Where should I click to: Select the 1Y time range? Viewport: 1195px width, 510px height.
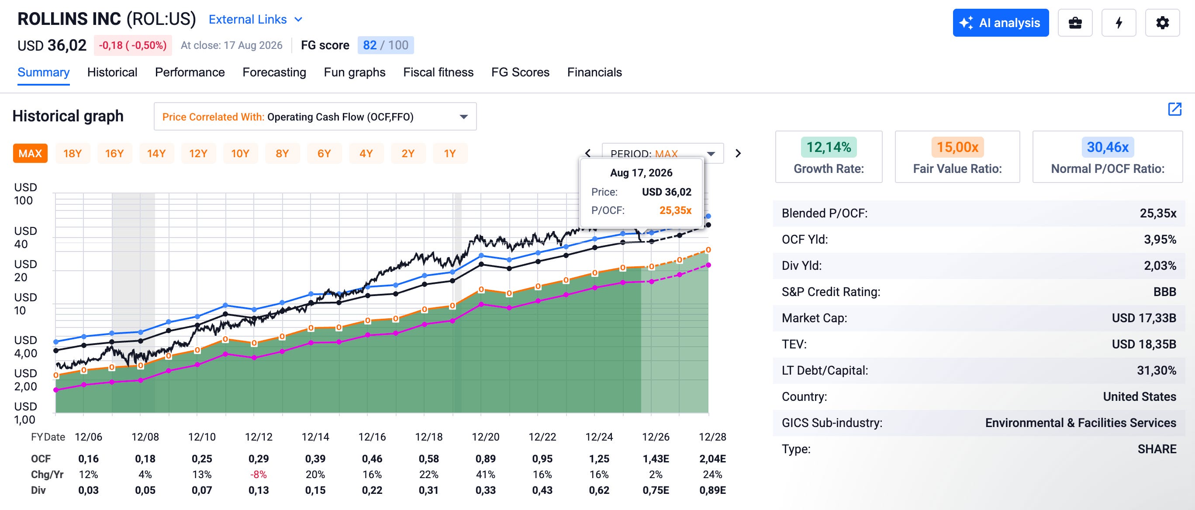(x=450, y=153)
